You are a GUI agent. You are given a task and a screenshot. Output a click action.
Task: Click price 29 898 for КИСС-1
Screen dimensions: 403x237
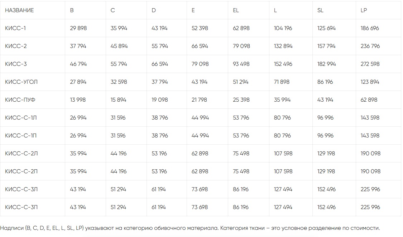(x=78, y=28)
